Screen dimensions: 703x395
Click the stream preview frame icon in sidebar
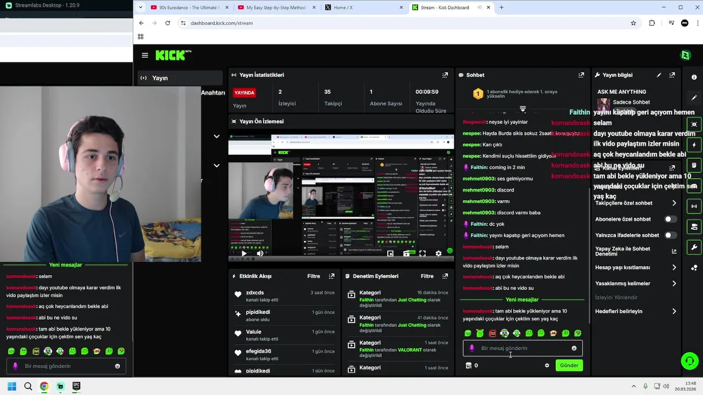[694, 125]
